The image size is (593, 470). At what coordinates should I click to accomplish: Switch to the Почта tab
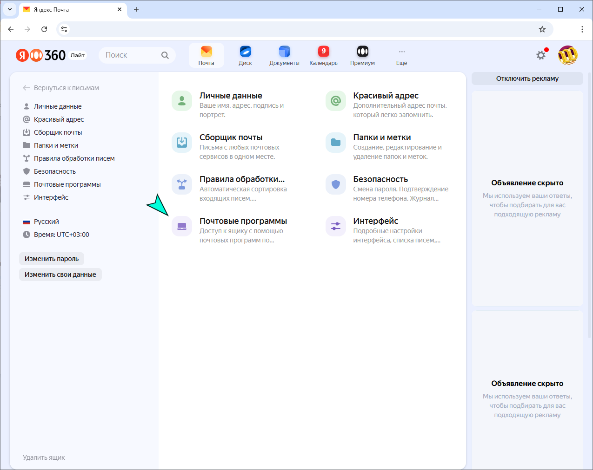(206, 55)
